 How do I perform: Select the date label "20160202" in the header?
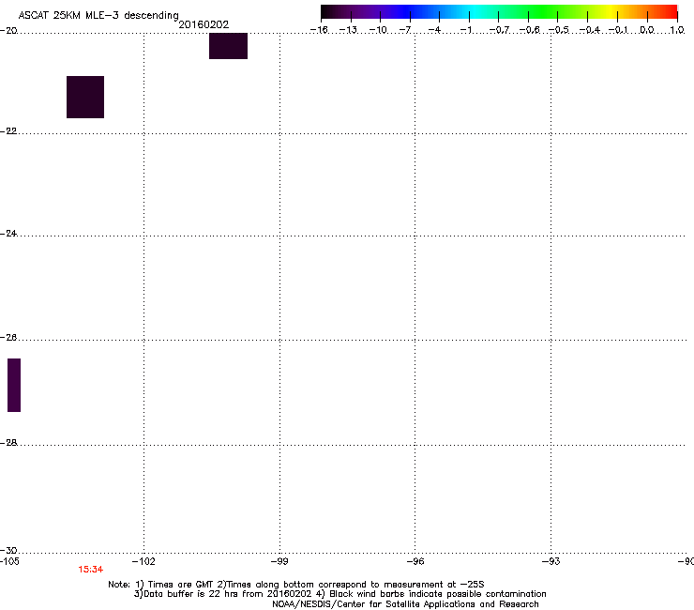[204, 24]
